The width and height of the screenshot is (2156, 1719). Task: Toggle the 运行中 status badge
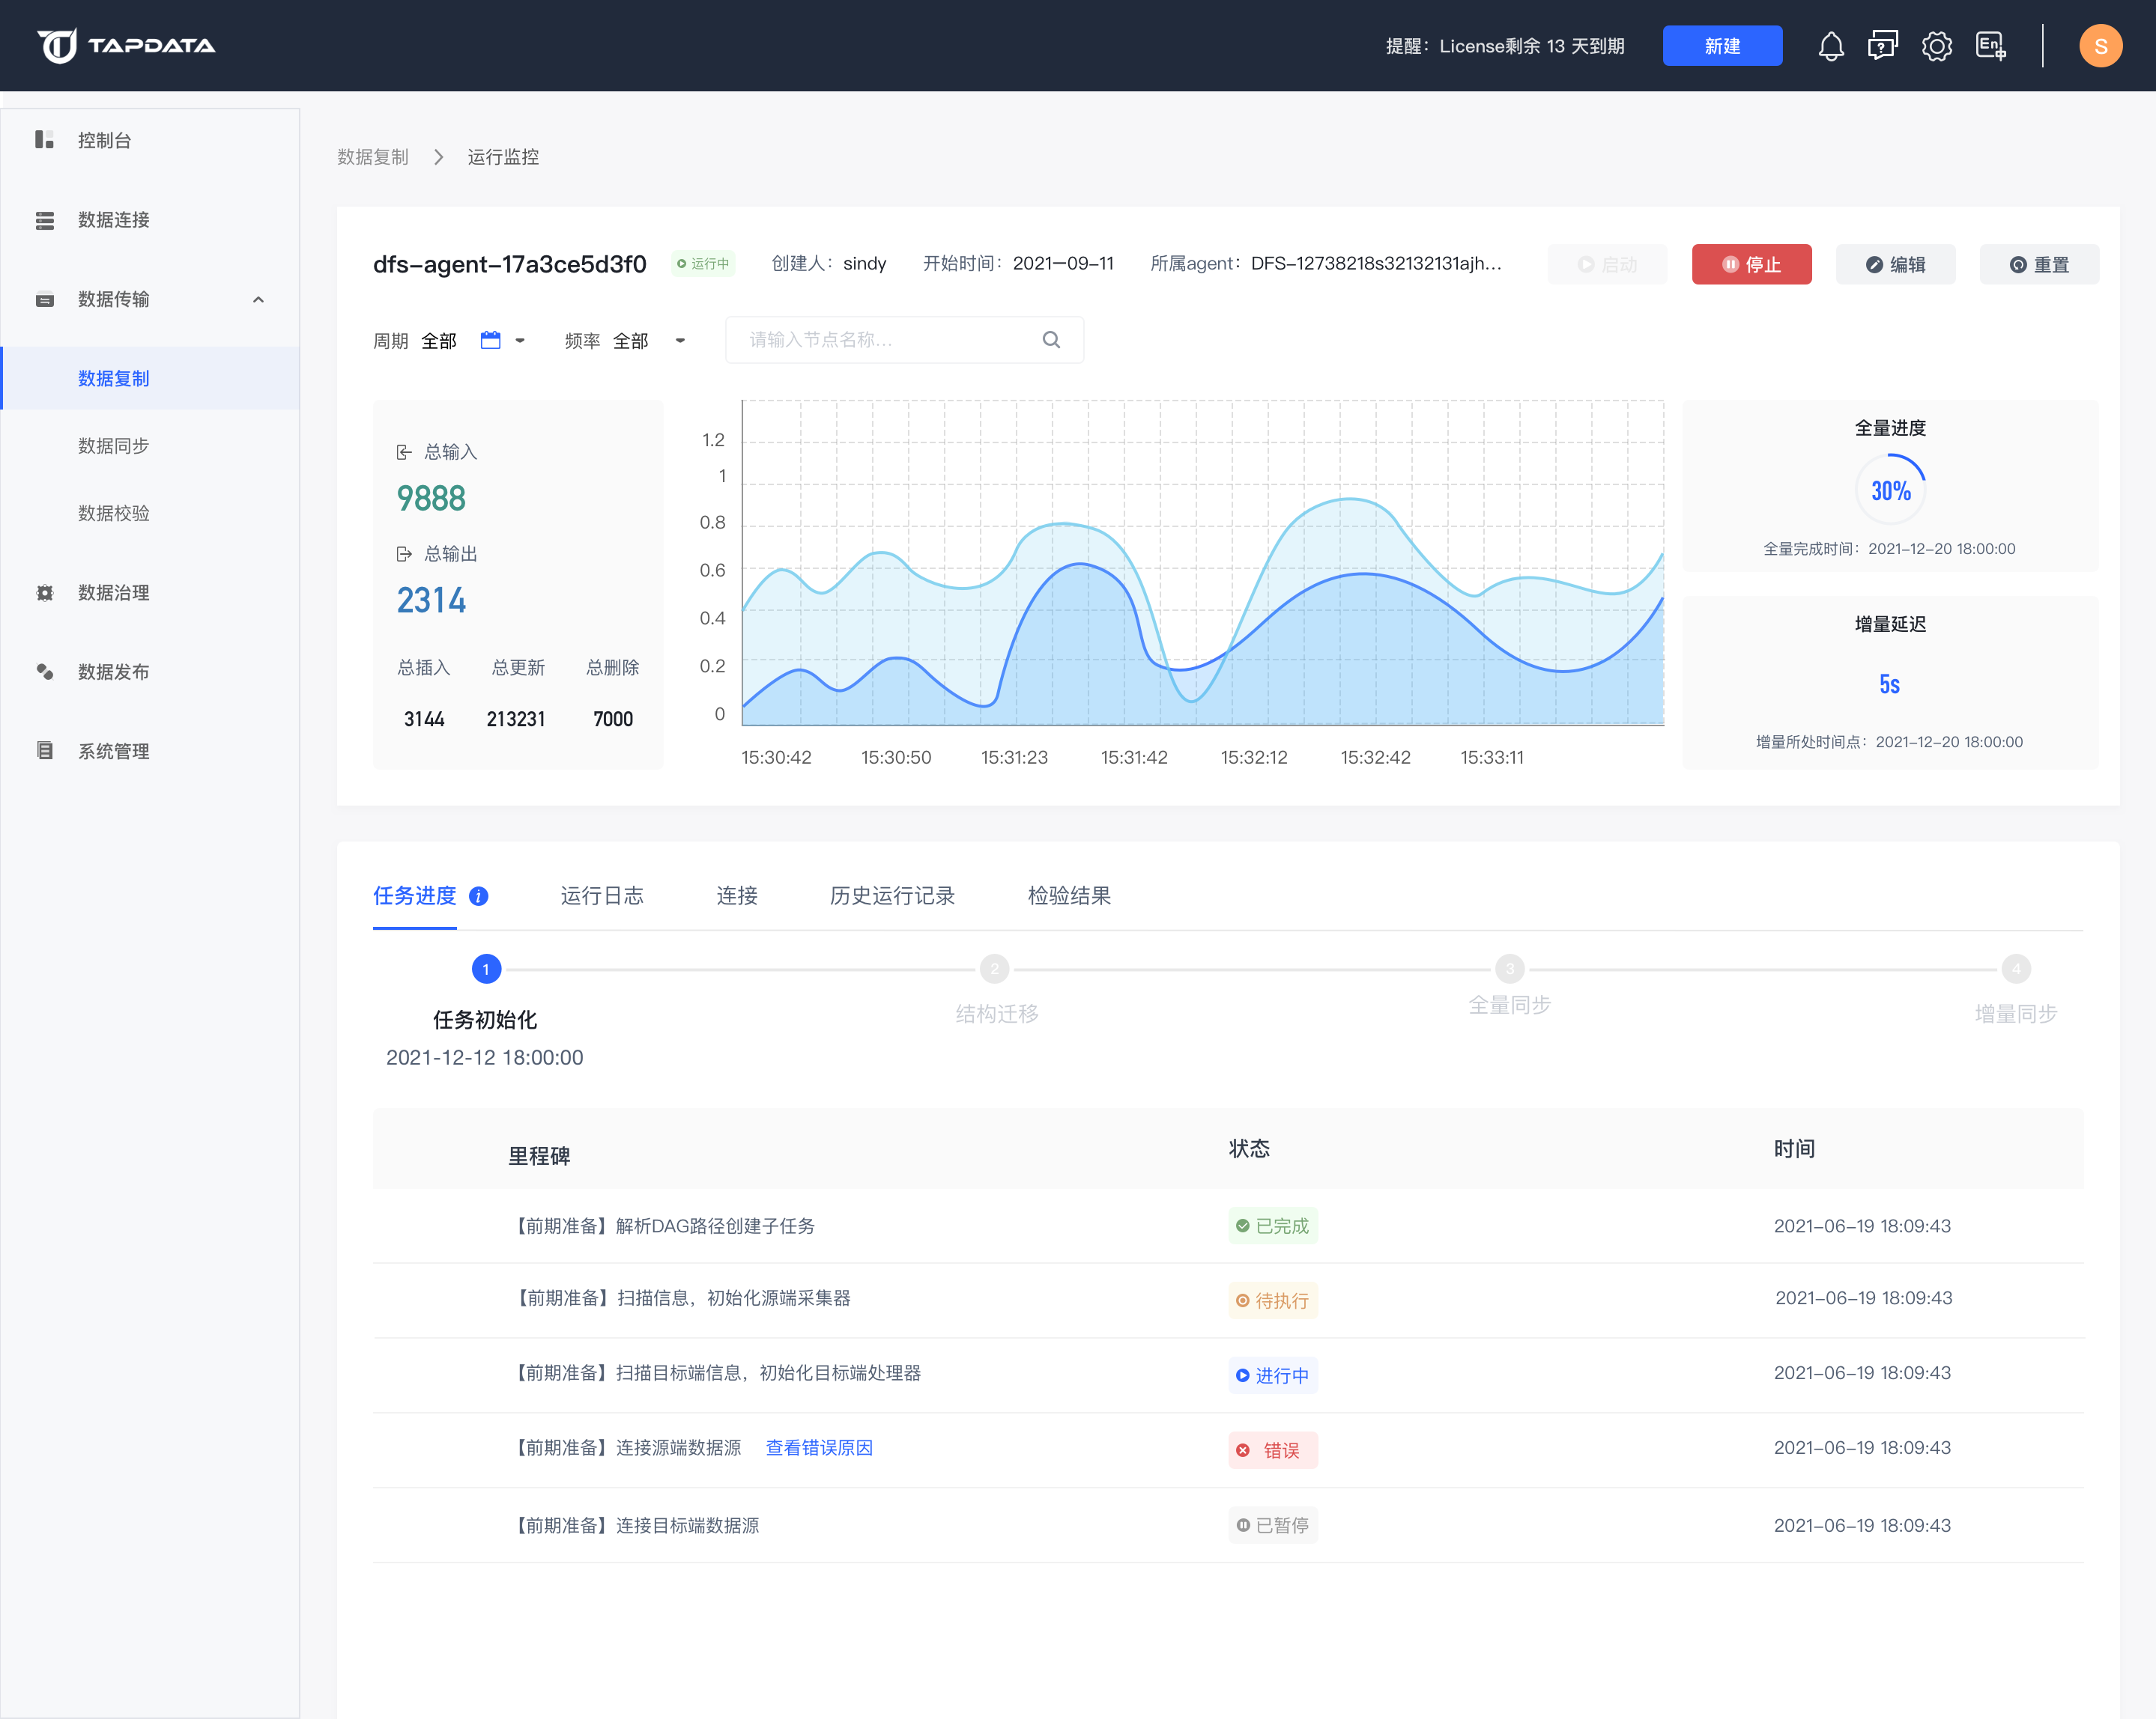pos(702,263)
